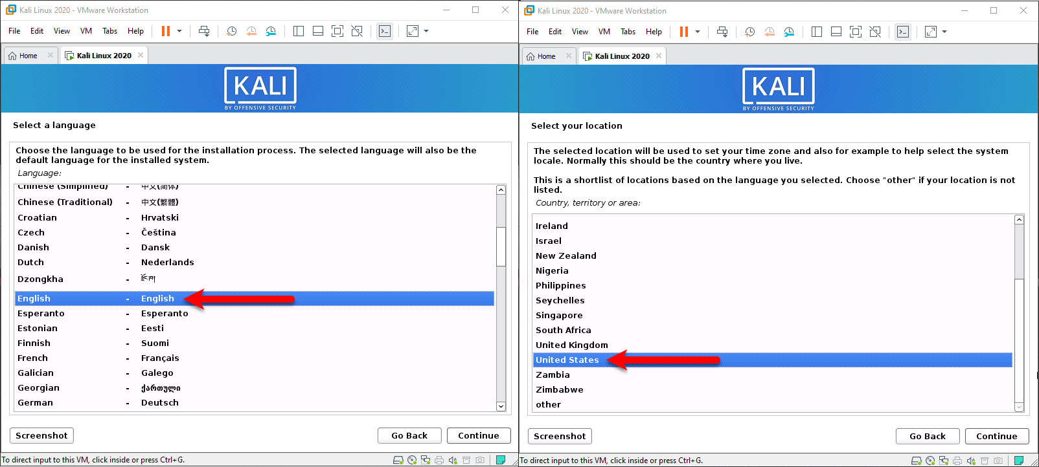Select Ireland in the location list
This screenshot has height=467, width=1039.
pos(773,226)
